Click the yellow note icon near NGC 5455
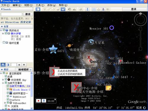 click(108, 88)
